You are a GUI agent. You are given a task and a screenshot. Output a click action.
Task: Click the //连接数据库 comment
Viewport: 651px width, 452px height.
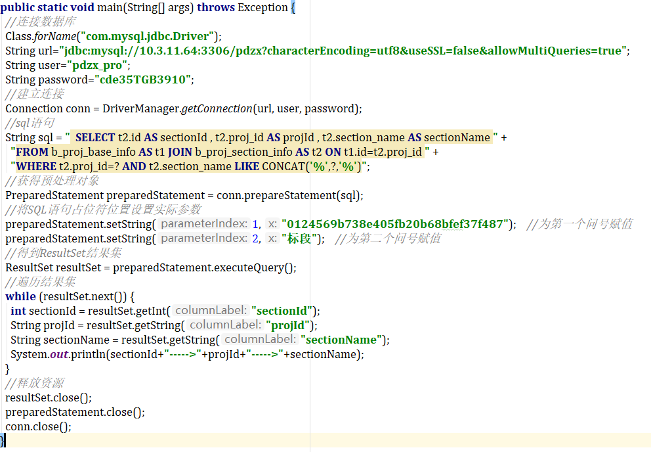pos(41,22)
